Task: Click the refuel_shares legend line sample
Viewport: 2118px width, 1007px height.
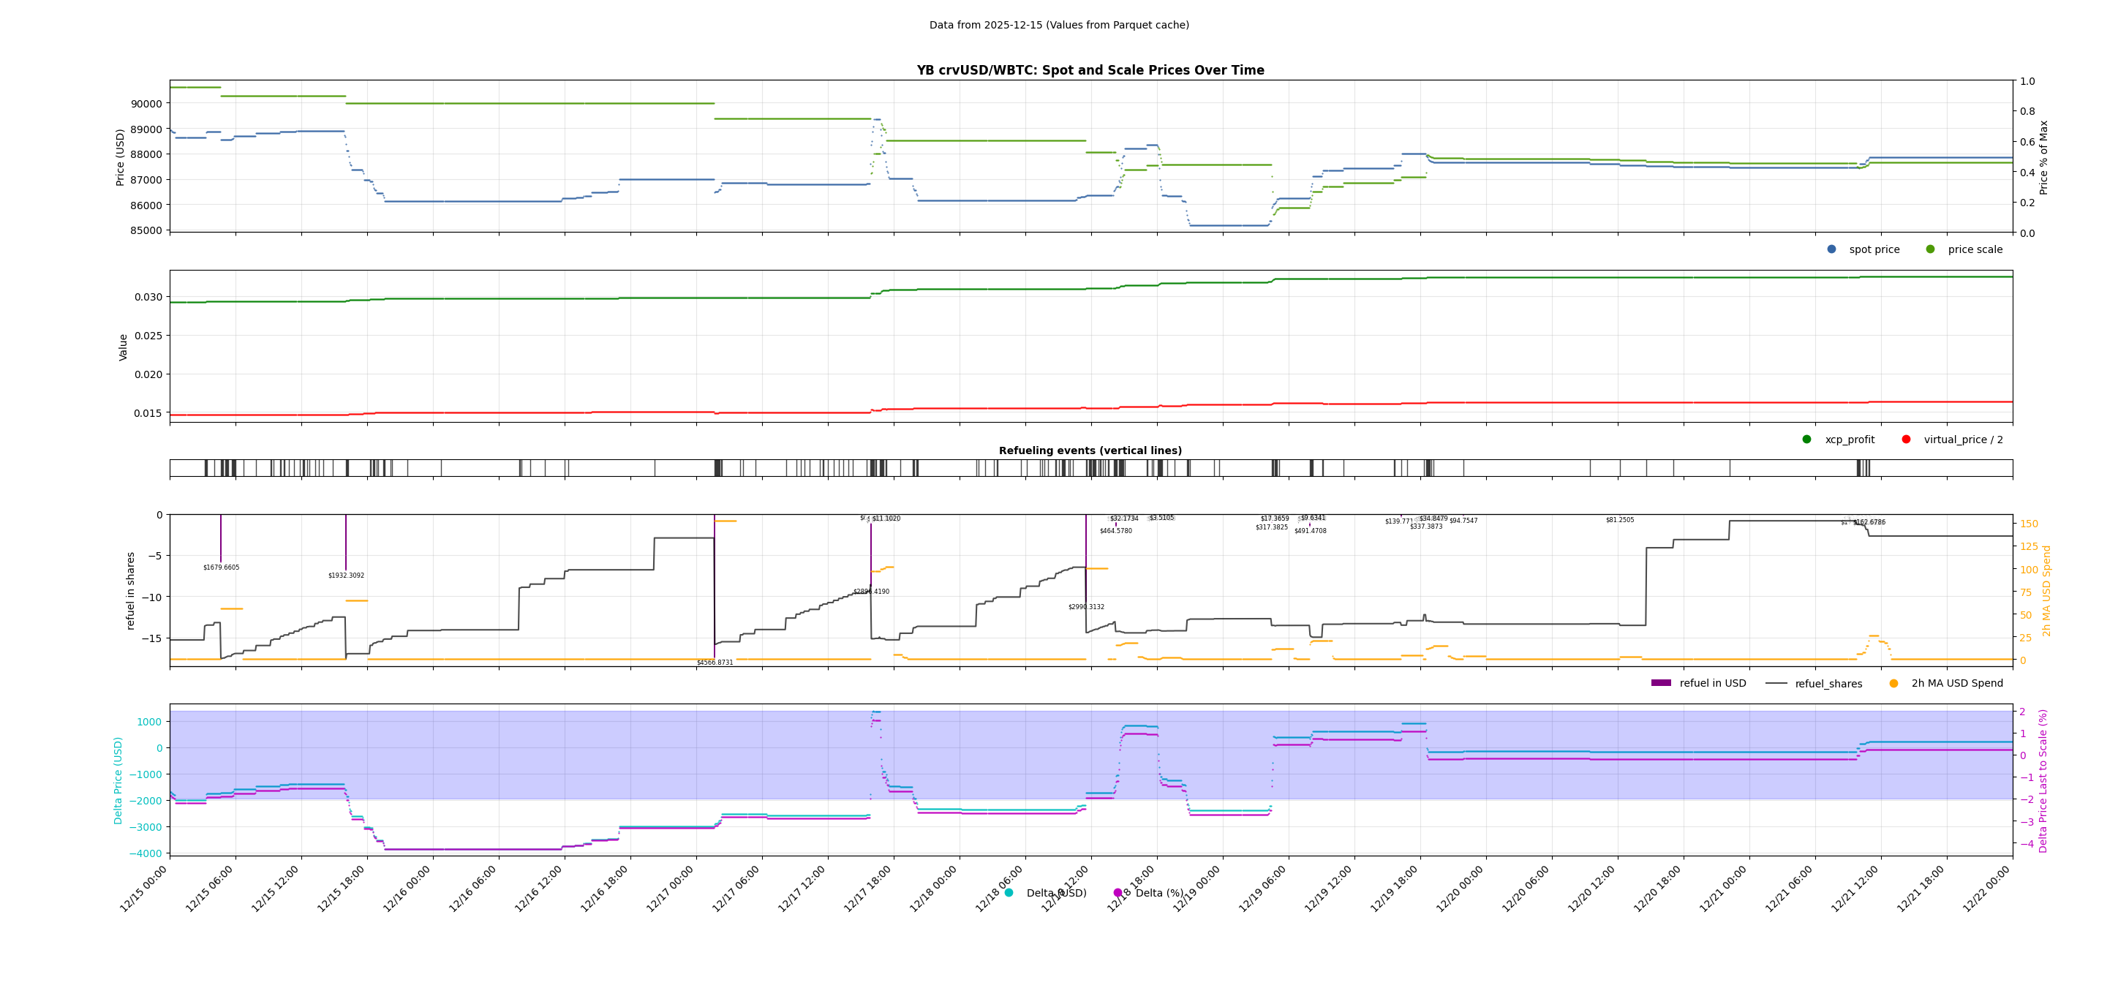Action: (1776, 683)
